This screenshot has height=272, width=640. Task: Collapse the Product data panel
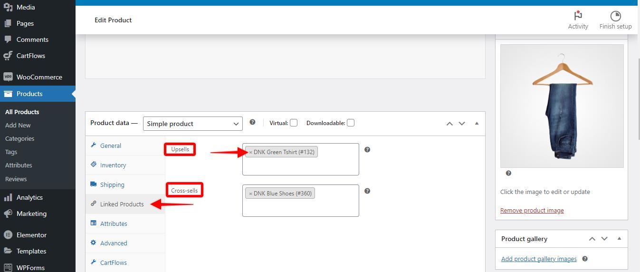click(x=477, y=123)
